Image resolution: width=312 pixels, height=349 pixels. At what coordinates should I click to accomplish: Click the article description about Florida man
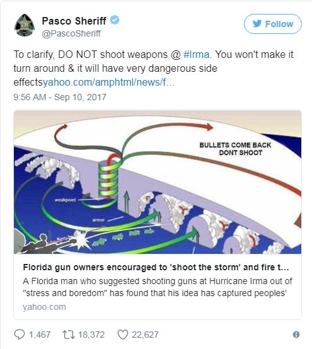tap(157, 287)
